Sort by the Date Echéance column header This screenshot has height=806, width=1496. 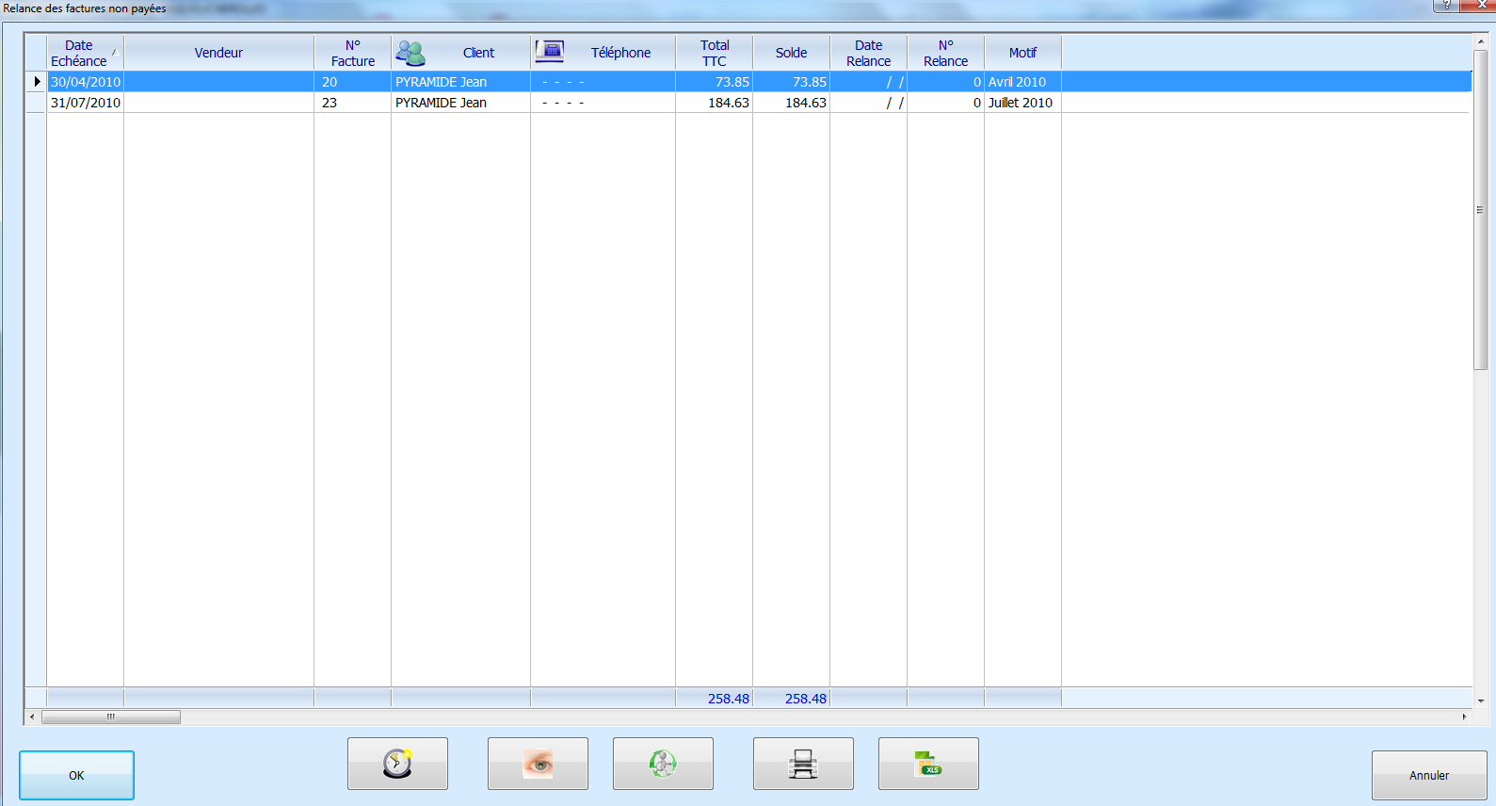[79, 53]
